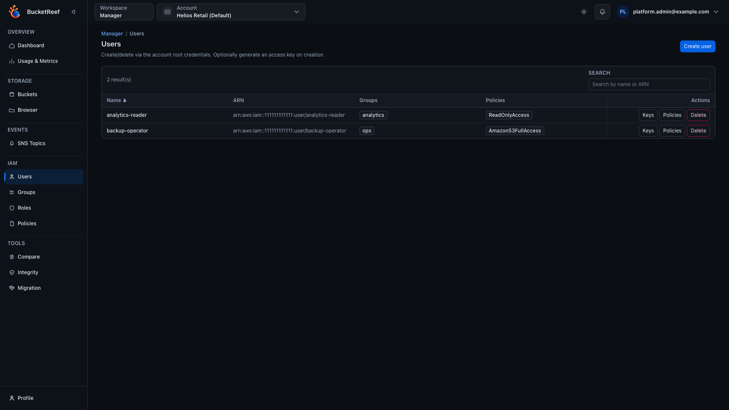Open the Account Helios Retail dropdown
The height and width of the screenshot is (410, 729).
(231, 12)
